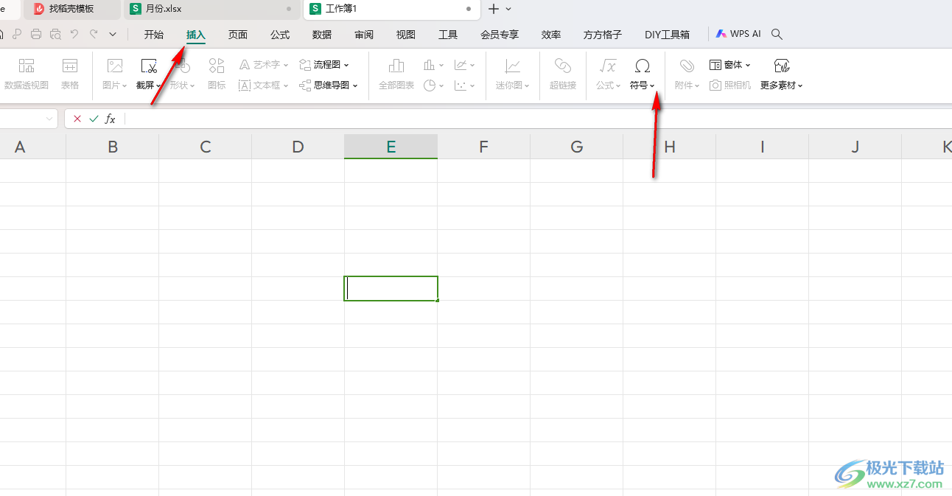Select column E header

[391, 147]
